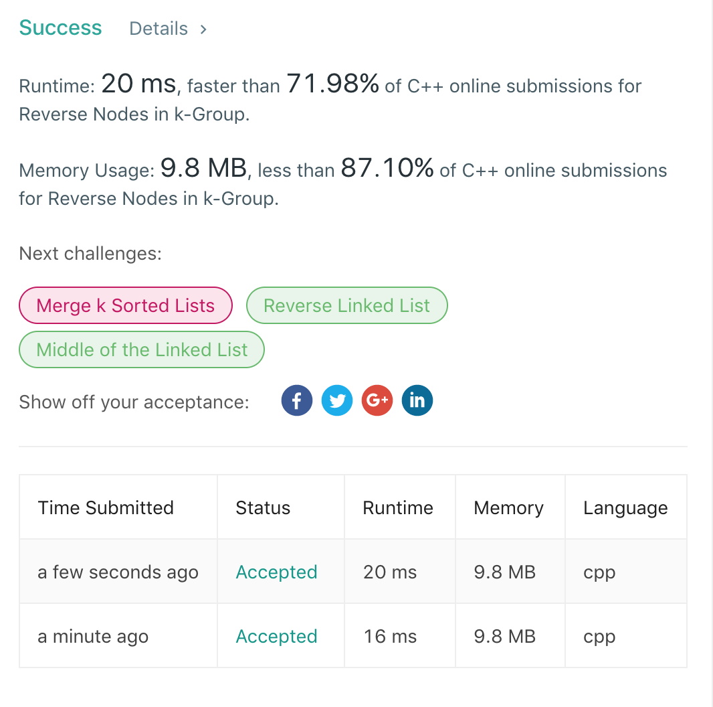Open the Details link
This screenshot has height=707, width=713.
pyautogui.click(x=159, y=29)
